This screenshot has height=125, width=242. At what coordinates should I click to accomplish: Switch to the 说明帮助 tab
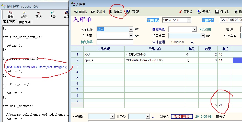pyautogui.click(x=24, y=22)
